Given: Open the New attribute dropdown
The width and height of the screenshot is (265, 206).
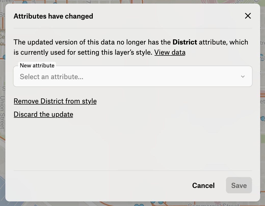Looking at the screenshot, I should [x=132, y=77].
